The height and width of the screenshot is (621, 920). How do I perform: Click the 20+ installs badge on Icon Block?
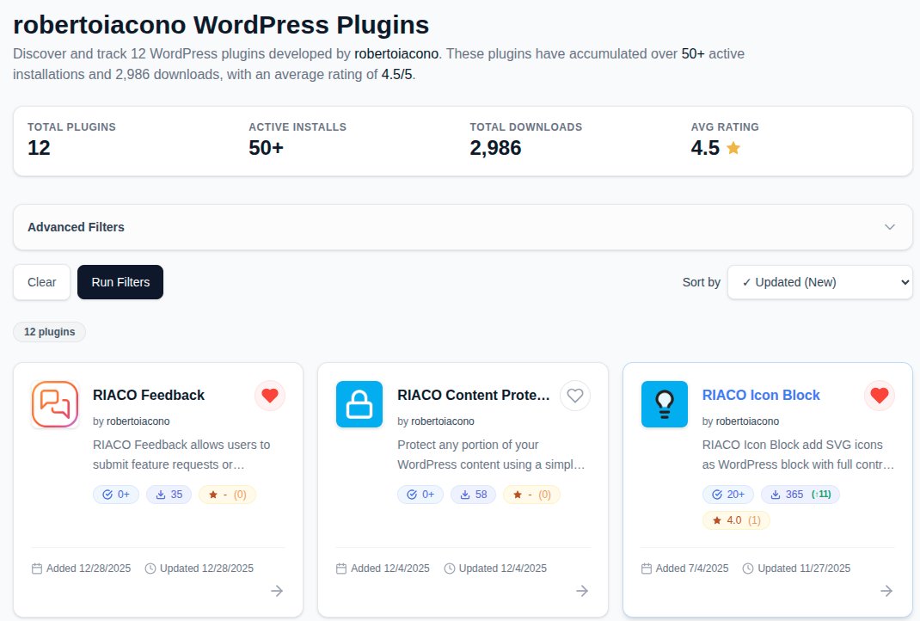click(728, 495)
